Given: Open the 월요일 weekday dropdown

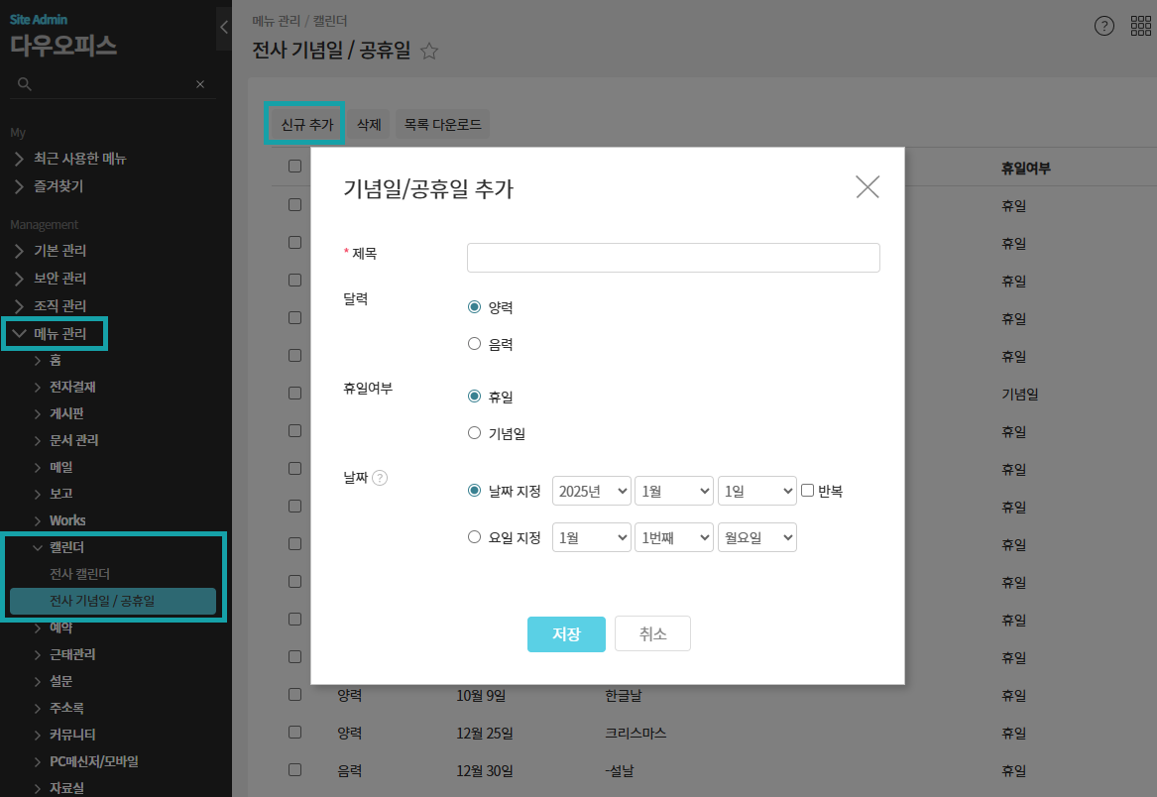Looking at the screenshot, I should pos(756,537).
